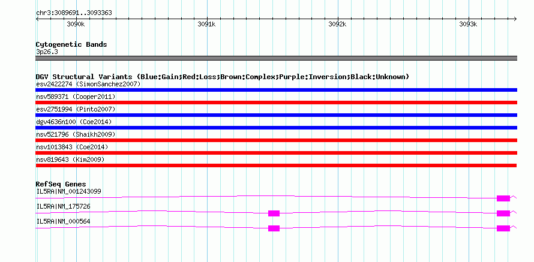
Task: Select the rightmost exon of IL5RA|NM_000564
Action: click(503, 228)
